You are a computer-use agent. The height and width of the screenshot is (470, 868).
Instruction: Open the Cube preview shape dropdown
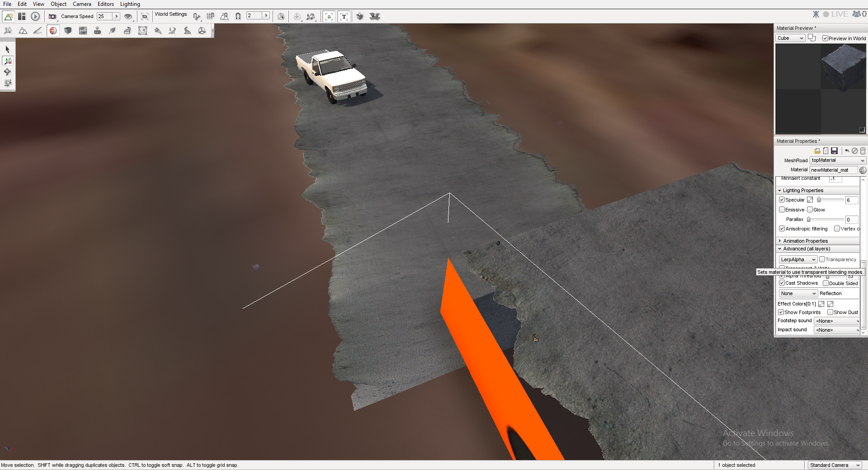coord(790,38)
